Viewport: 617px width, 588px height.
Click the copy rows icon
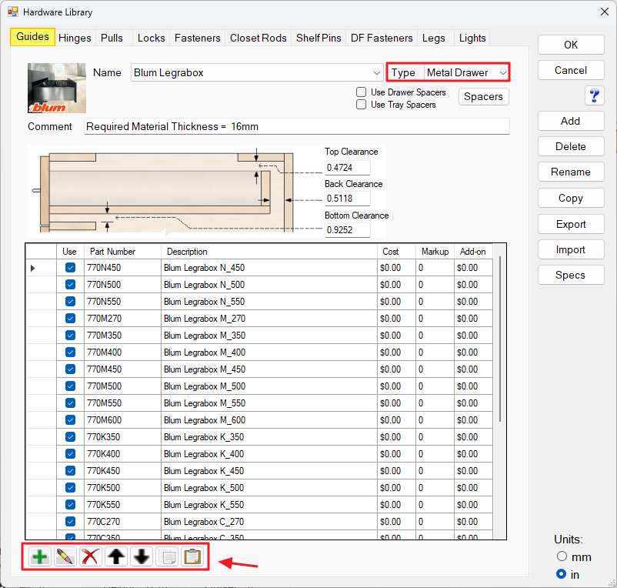tap(167, 557)
